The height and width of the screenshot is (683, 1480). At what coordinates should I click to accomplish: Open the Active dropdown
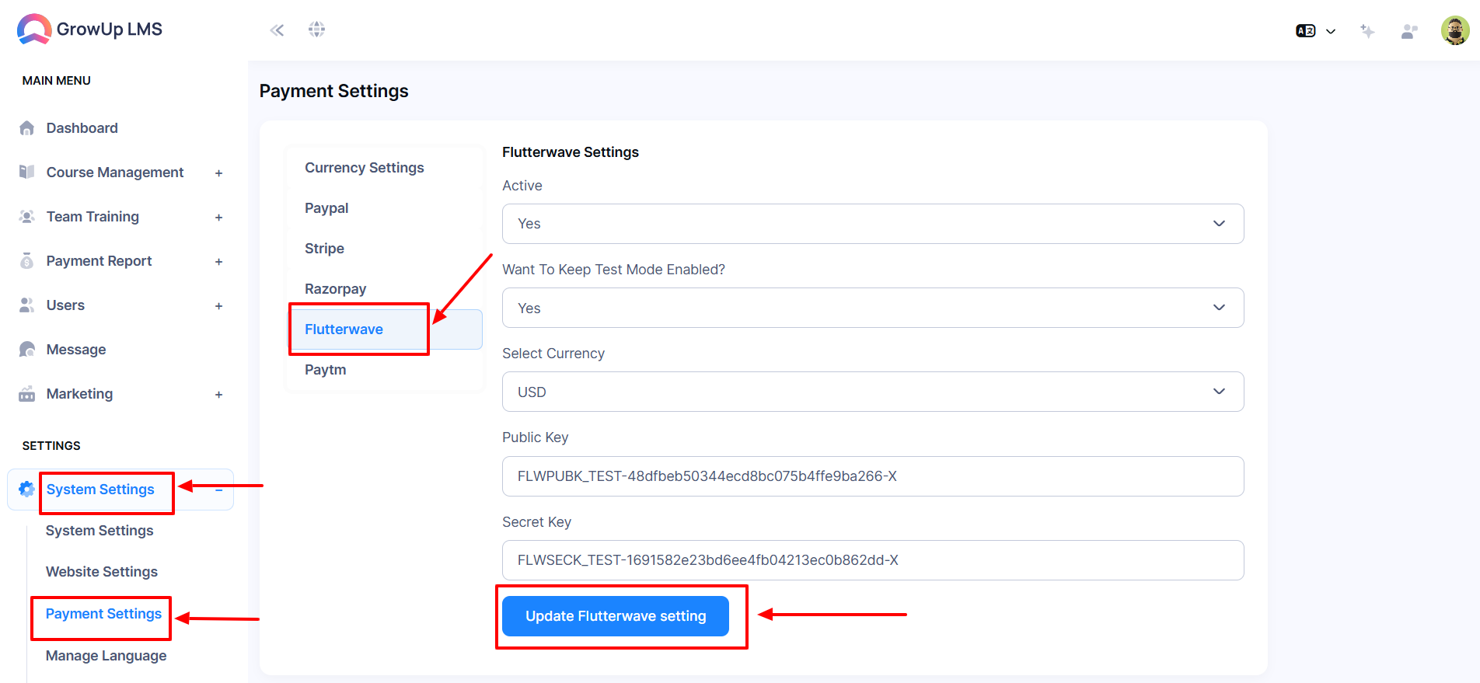tap(873, 224)
